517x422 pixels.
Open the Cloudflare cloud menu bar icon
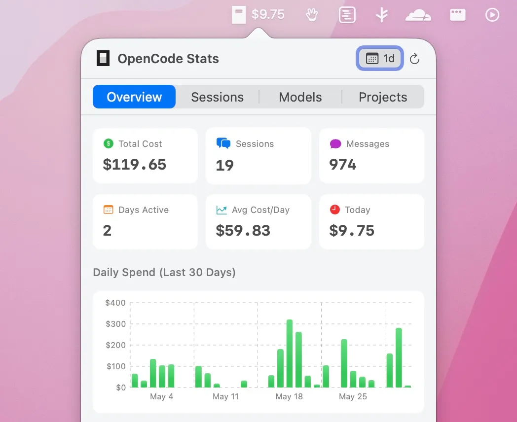[x=418, y=15]
